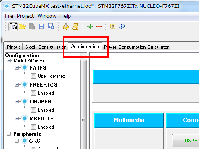Click the red minus toolbar icon

pyautogui.click(x=99, y=26)
